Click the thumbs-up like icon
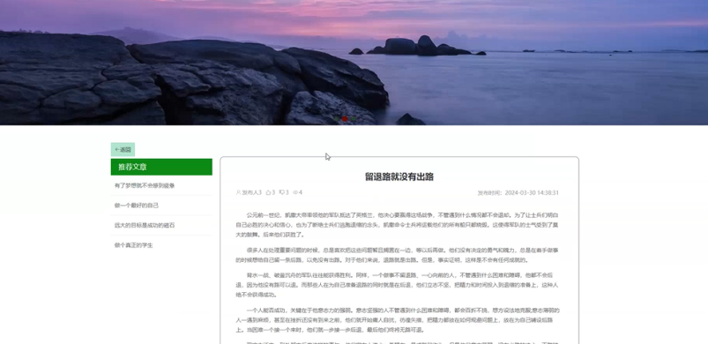Viewport: 708px width, 344px height. 268,193
